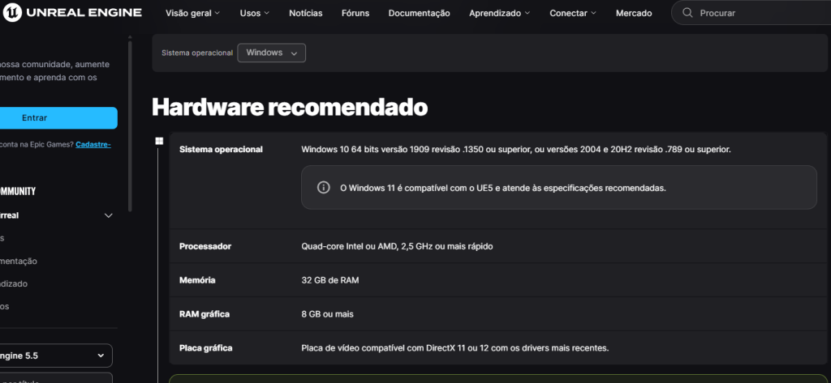Click the info icon in Windows 11 note
This screenshot has height=383, width=831.
[x=323, y=187]
